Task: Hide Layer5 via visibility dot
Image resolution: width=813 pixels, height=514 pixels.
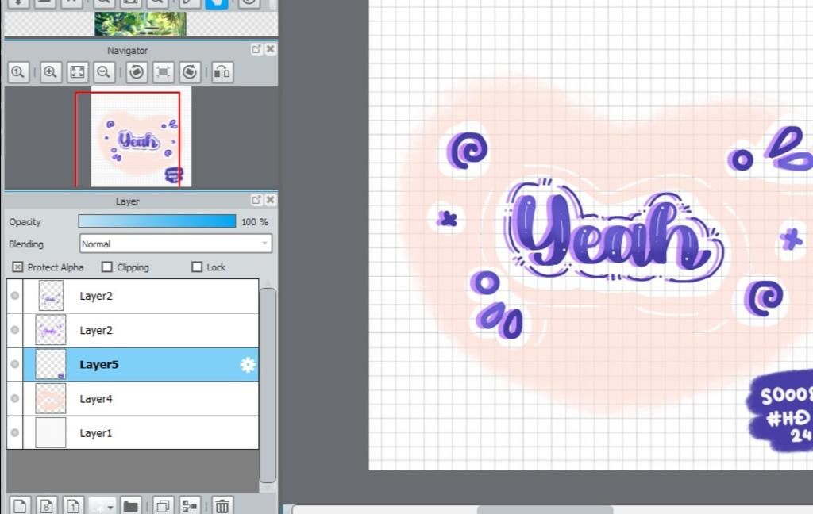Action: [14, 364]
